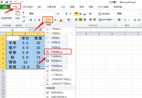The height and width of the screenshot is (98, 142).
Task: Select 外侧框线(S) outside borders option
Action: point(60,56)
